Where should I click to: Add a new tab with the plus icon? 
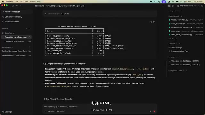199,6
